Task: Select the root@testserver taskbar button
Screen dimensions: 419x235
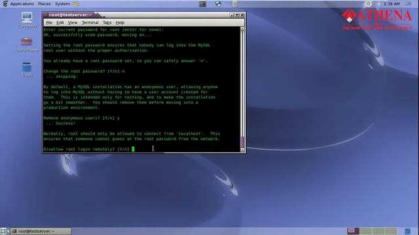Action: [x=41, y=231]
